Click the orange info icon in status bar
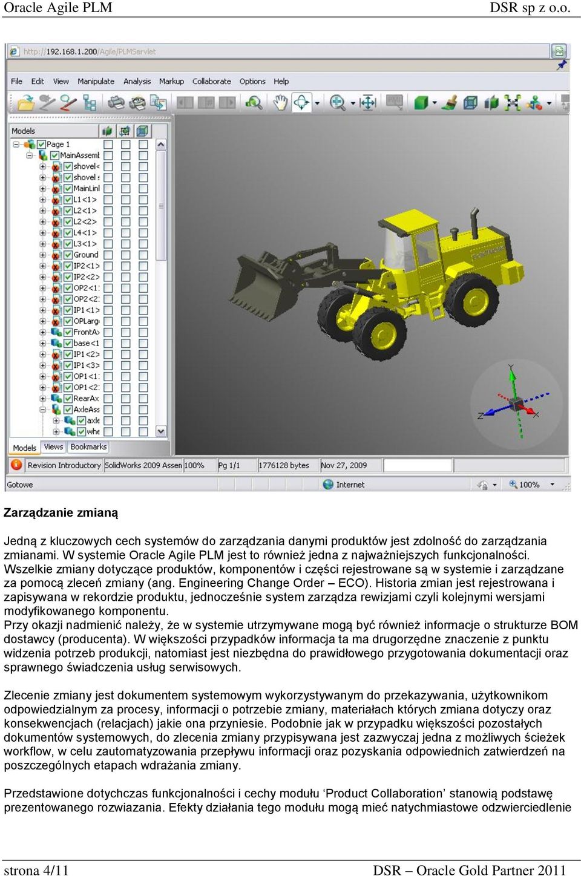 click(x=16, y=465)
